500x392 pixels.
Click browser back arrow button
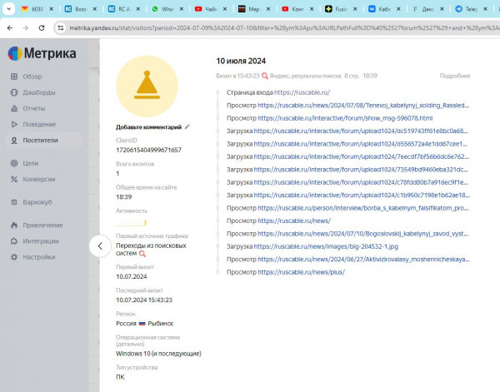click(x=9, y=27)
